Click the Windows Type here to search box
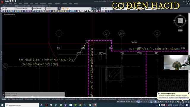 pyautogui.click(x=22, y=105)
